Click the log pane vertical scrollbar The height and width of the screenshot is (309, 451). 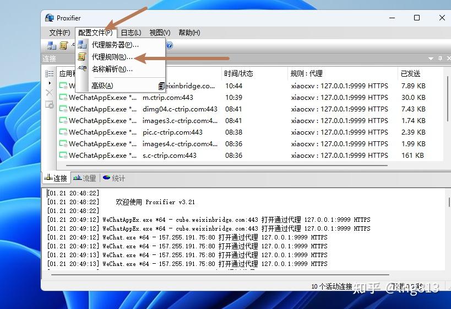point(449,202)
